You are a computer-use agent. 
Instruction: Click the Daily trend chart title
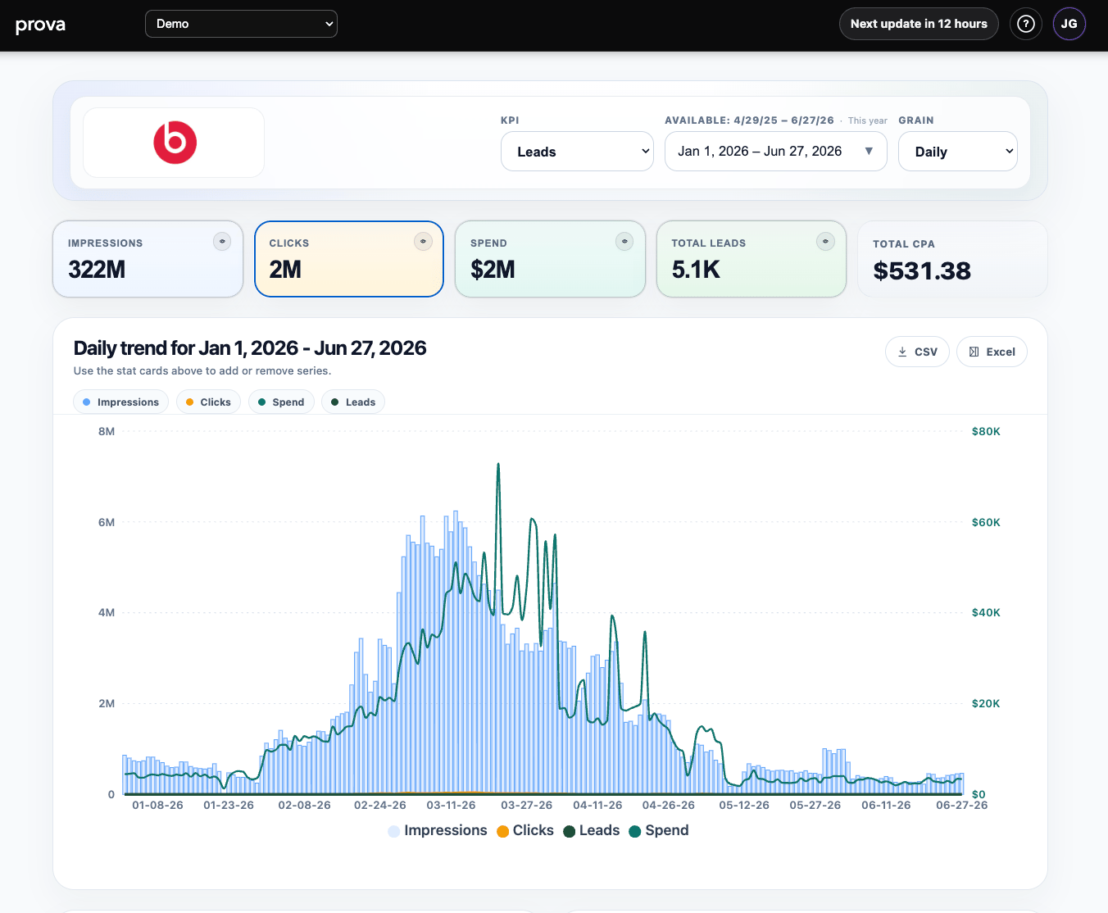pyautogui.click(x=250, y=348)
